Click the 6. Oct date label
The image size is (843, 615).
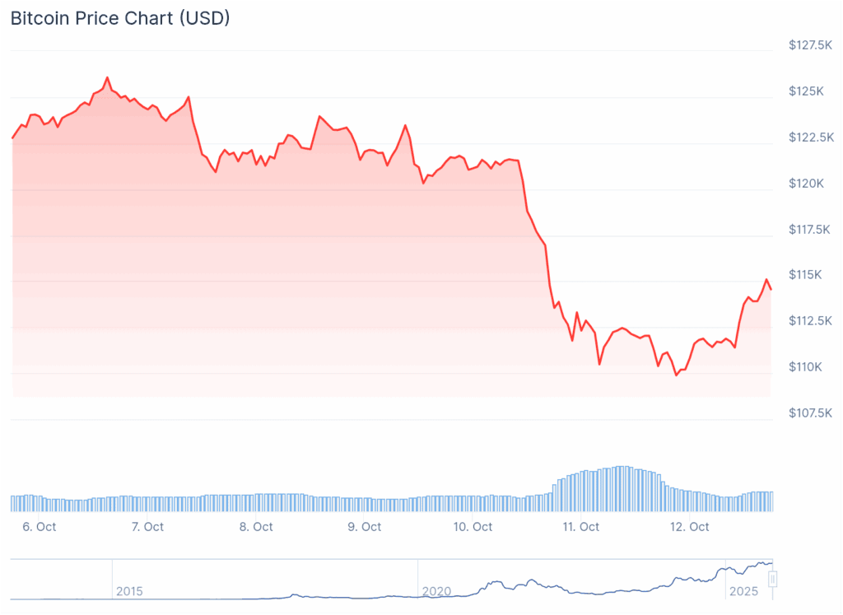coord(40,527)
